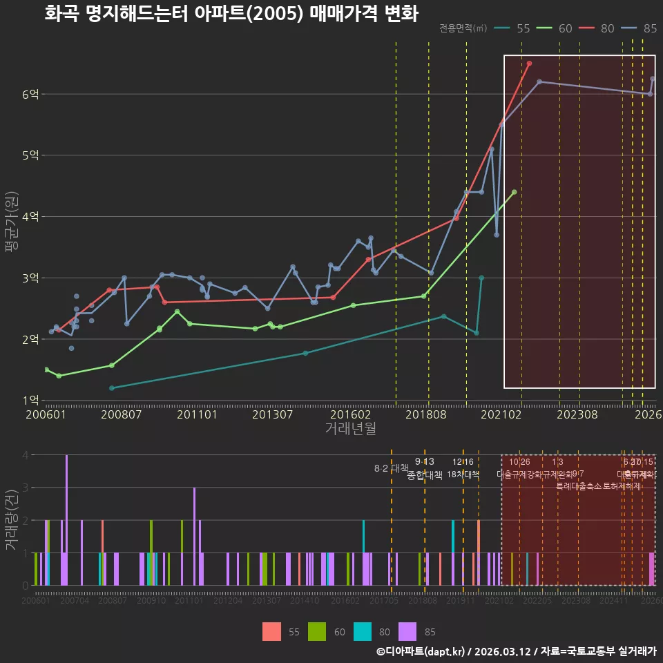Click the purple 85 swatch in bottom legend
The width and height of the screenshot is (663, 663).
coord(407,631)
